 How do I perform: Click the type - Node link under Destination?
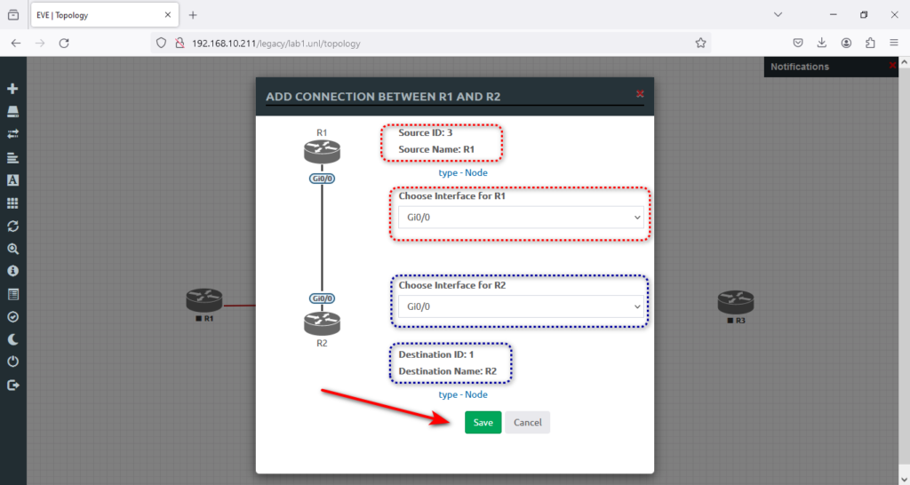coord(462,394)
